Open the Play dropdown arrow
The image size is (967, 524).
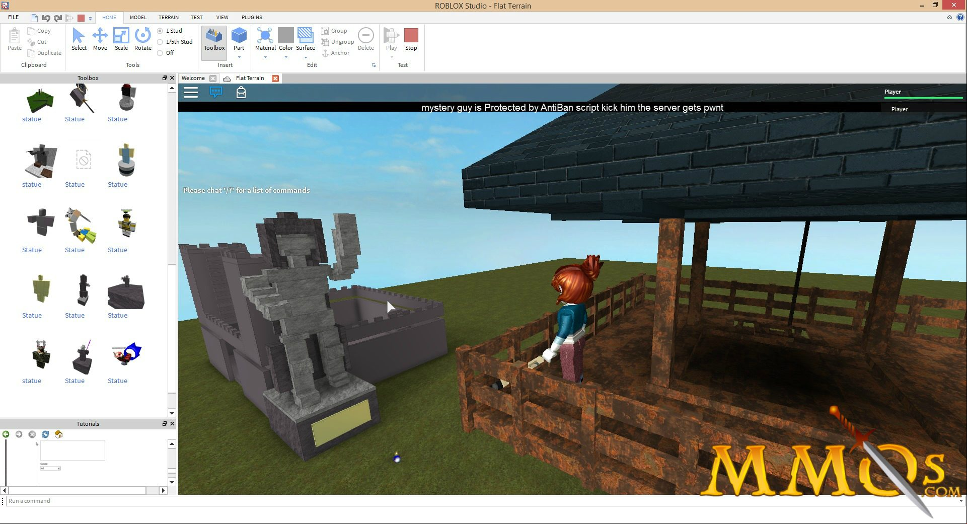(391, 57)
